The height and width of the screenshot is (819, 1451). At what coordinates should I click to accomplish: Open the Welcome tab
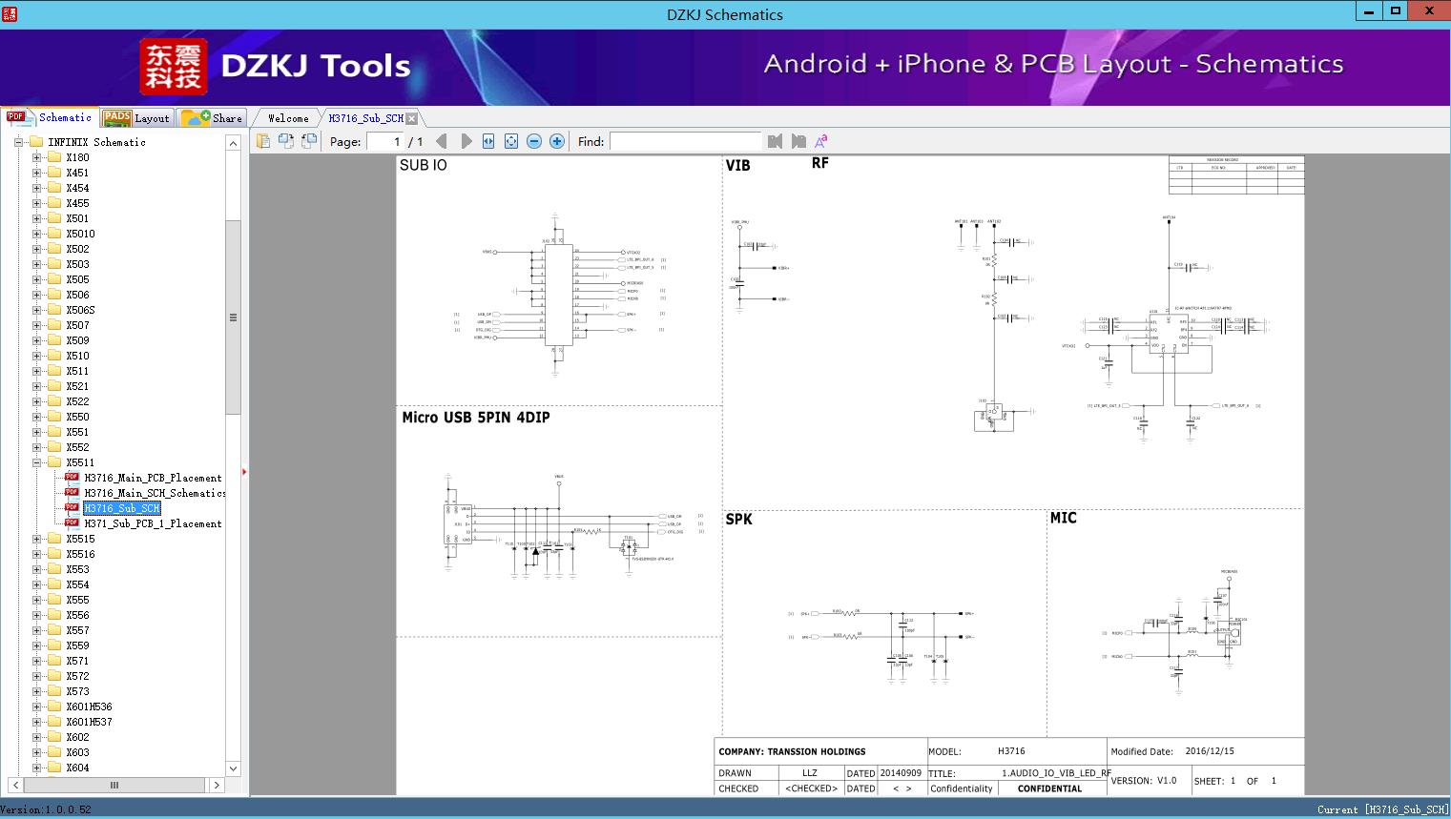click(288, 118)
